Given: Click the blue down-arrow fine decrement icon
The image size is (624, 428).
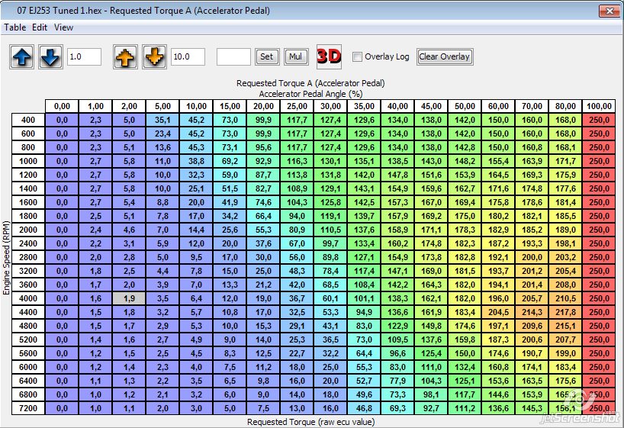Looking at the screenshot, I should pyautogui.click(x=50, y=57).
